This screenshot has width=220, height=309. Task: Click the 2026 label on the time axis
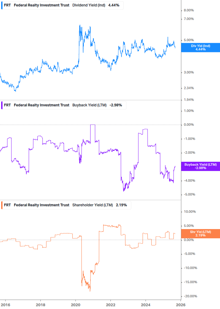click(x=180, y=305)
